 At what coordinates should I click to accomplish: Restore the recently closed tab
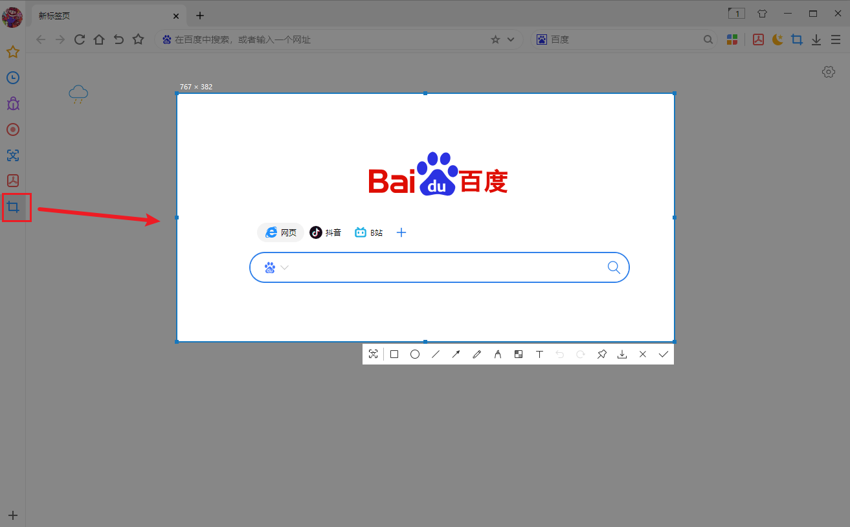coord(118,39)
